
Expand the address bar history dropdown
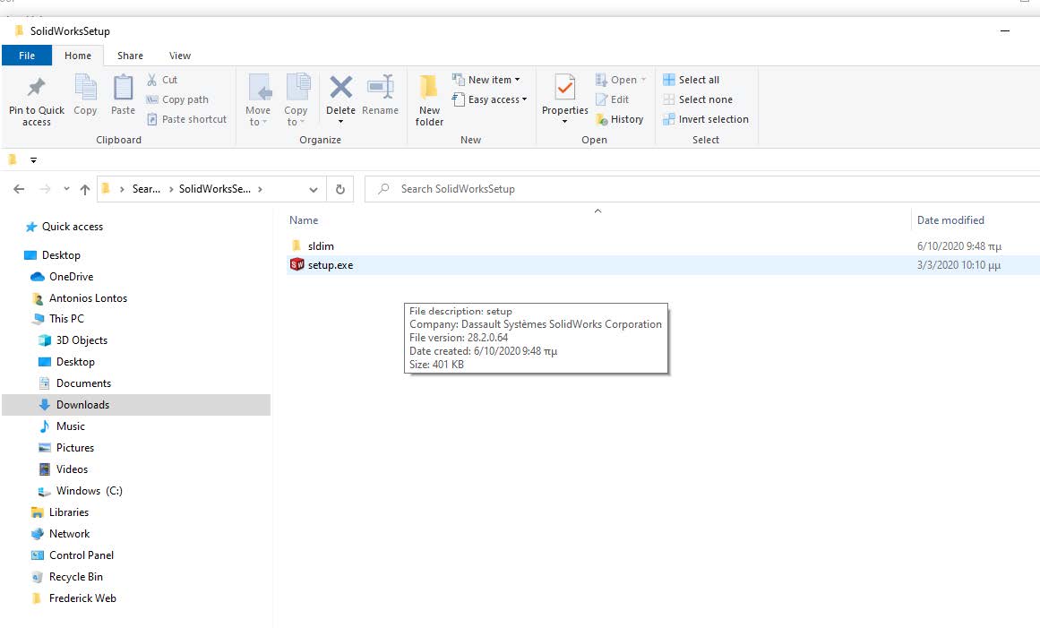coord(313,189)
